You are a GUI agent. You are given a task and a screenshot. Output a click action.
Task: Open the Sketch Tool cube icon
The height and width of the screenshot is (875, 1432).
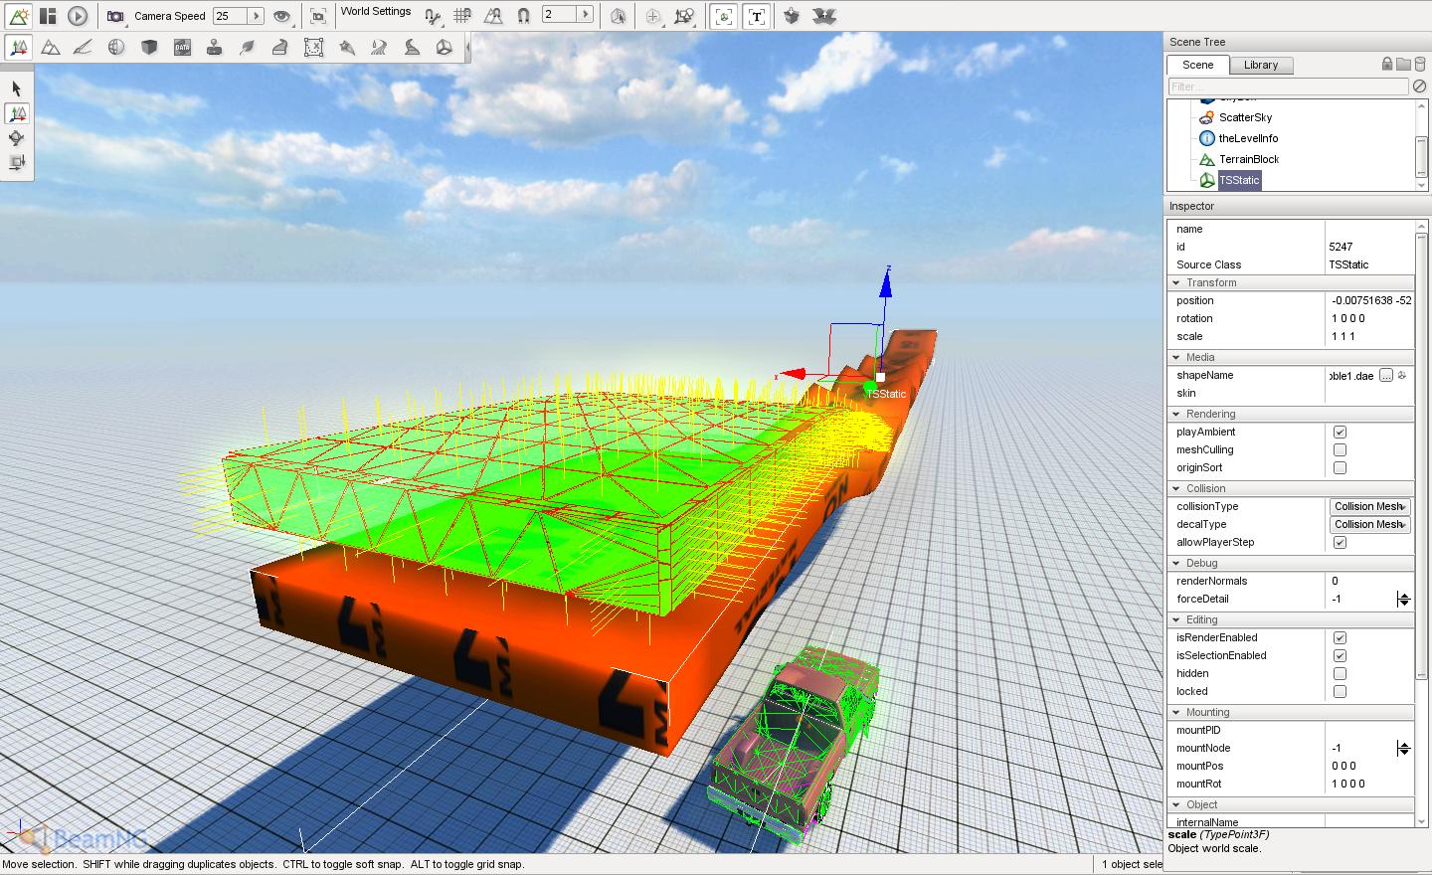pos(149,47)
